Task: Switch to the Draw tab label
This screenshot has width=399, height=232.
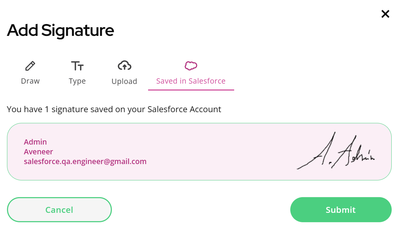Action: (30, 81)
